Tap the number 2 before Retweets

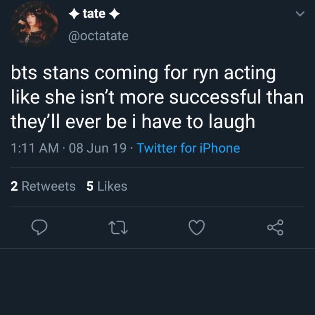click(x=14, y=186)
